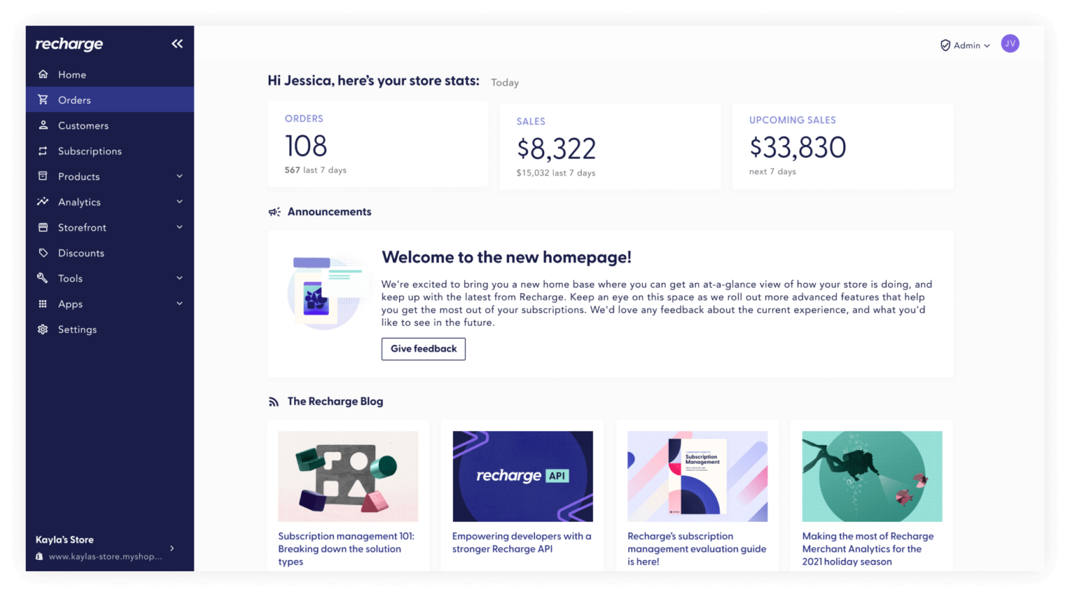Expand the Tools section
The height and width of the screenshot is (597, 1070).
pos(179,278)
